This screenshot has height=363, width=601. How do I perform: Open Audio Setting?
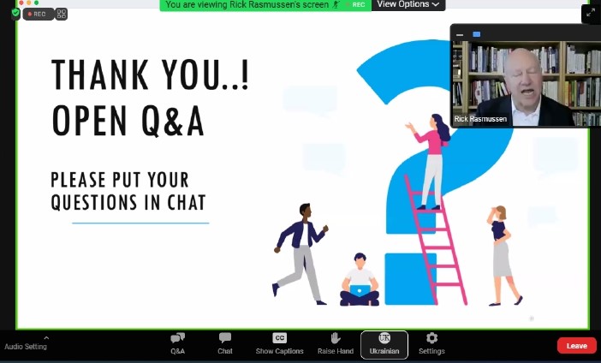26,347
